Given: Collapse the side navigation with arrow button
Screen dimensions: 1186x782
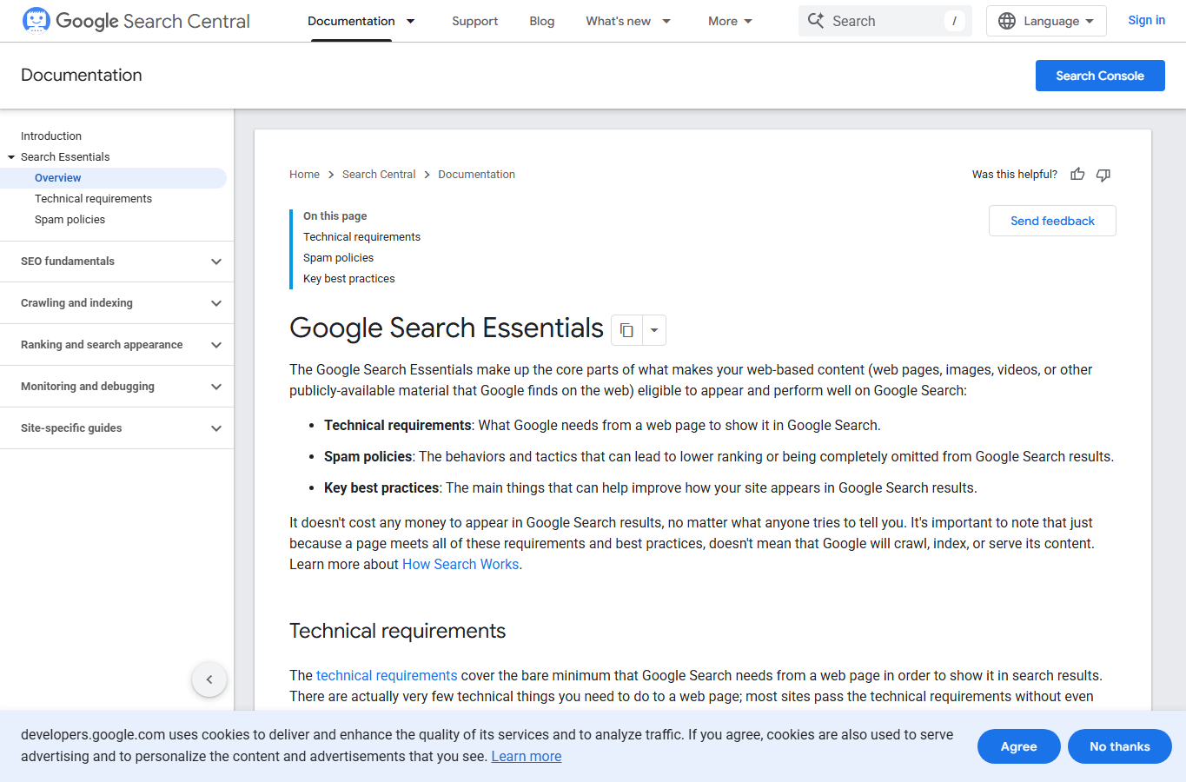Looking at the screenshot, I should point(209,679).
